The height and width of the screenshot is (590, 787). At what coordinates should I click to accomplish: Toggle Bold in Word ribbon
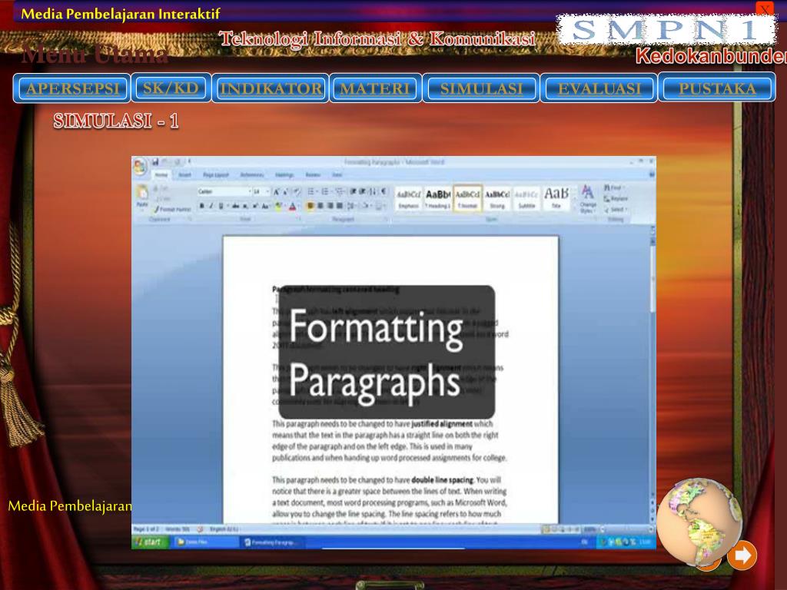tap(202, 206)
